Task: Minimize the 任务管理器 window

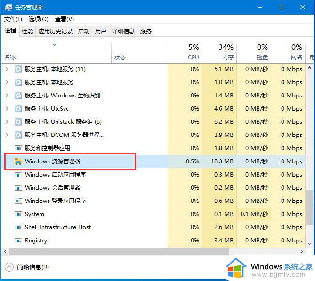Action: [x=260, y=7]
